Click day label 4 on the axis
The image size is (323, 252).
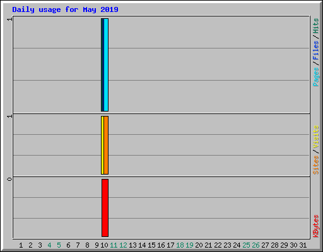click(49, 245)
